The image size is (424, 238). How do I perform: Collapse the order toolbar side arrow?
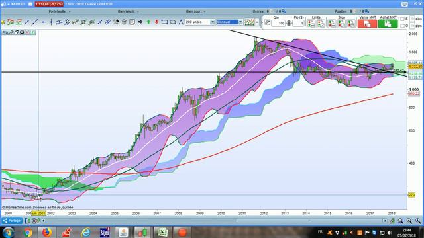(x=262, y=22)
